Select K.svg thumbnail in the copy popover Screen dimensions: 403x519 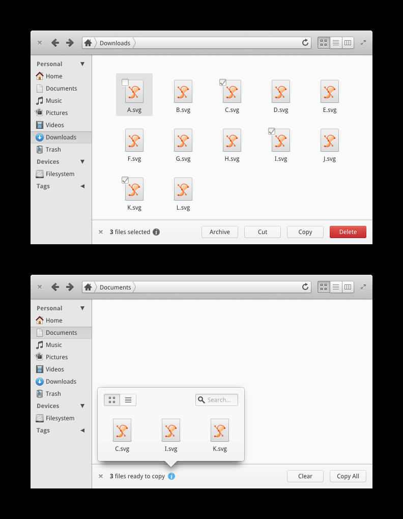coord(220,430)
